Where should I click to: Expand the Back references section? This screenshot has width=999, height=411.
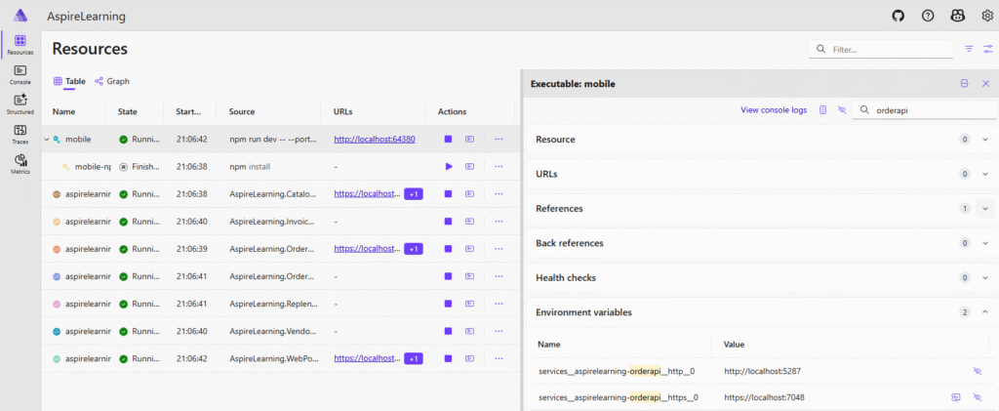pyautogui.click(x=985, y=243)
